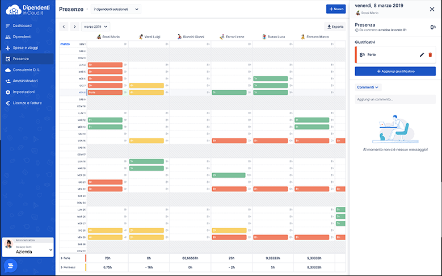Click the Aggiungi un commento text field
The image size is (442, 276).
pyautogui.click(x=395, y=99)
